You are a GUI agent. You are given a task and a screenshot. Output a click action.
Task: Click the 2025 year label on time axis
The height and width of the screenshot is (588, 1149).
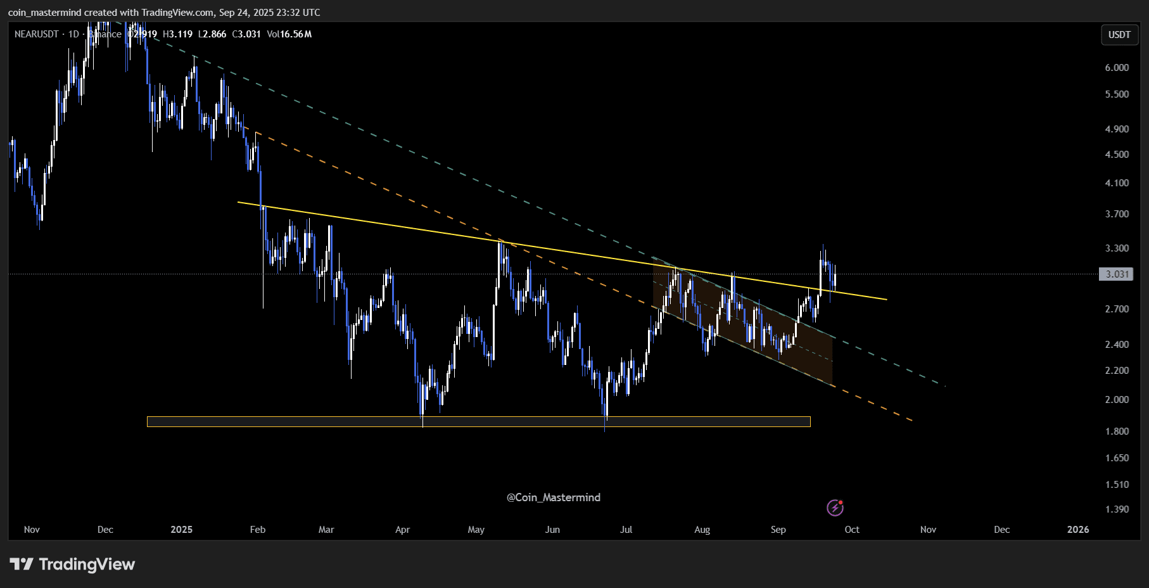[x=181, y=530]
